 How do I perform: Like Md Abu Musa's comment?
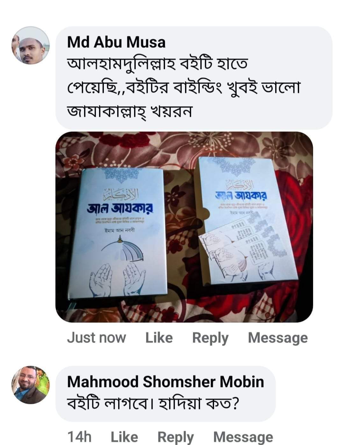click(x=159, y=338)
